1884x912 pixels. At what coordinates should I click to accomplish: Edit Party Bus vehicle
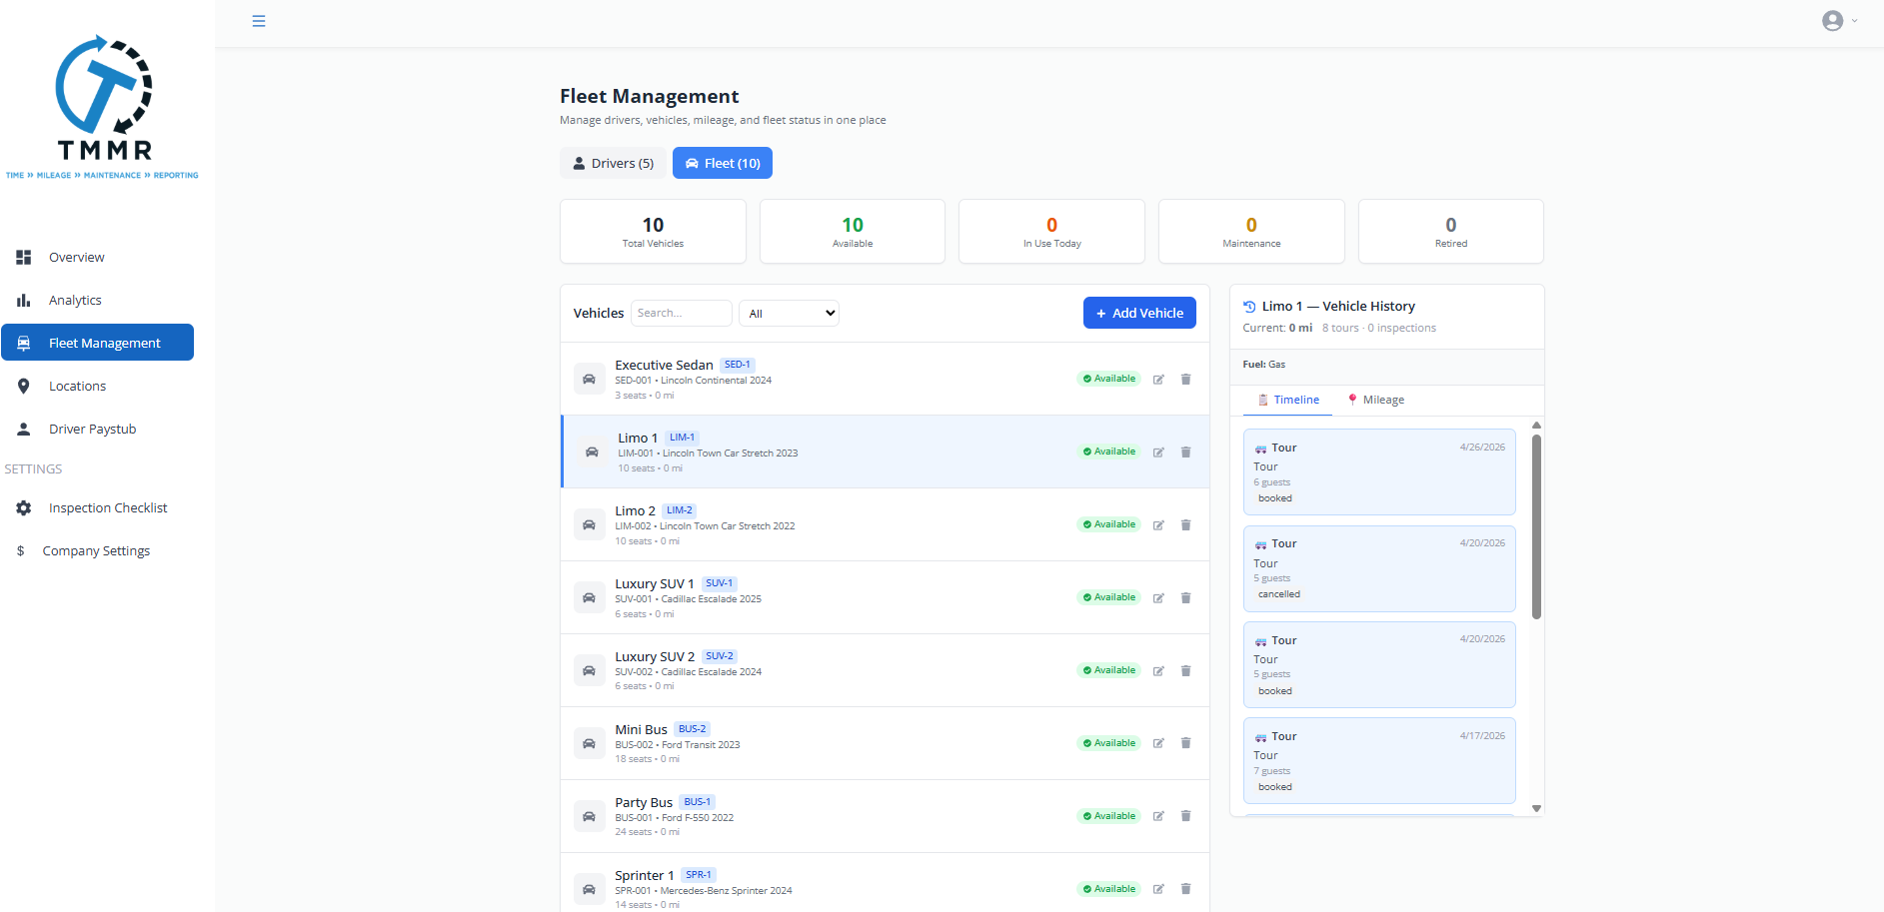[1158, 816]
